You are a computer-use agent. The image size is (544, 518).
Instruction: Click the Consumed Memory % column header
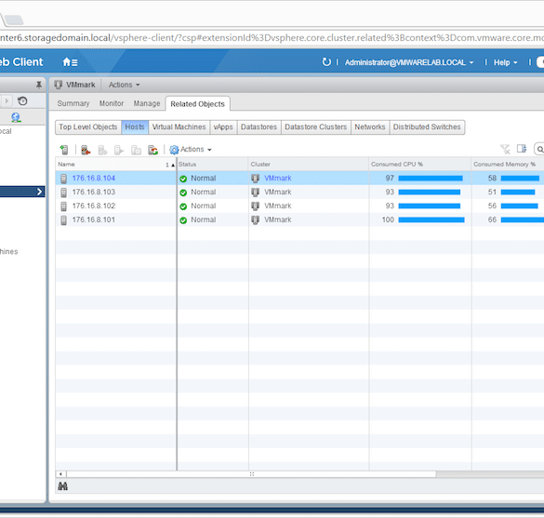508,164
